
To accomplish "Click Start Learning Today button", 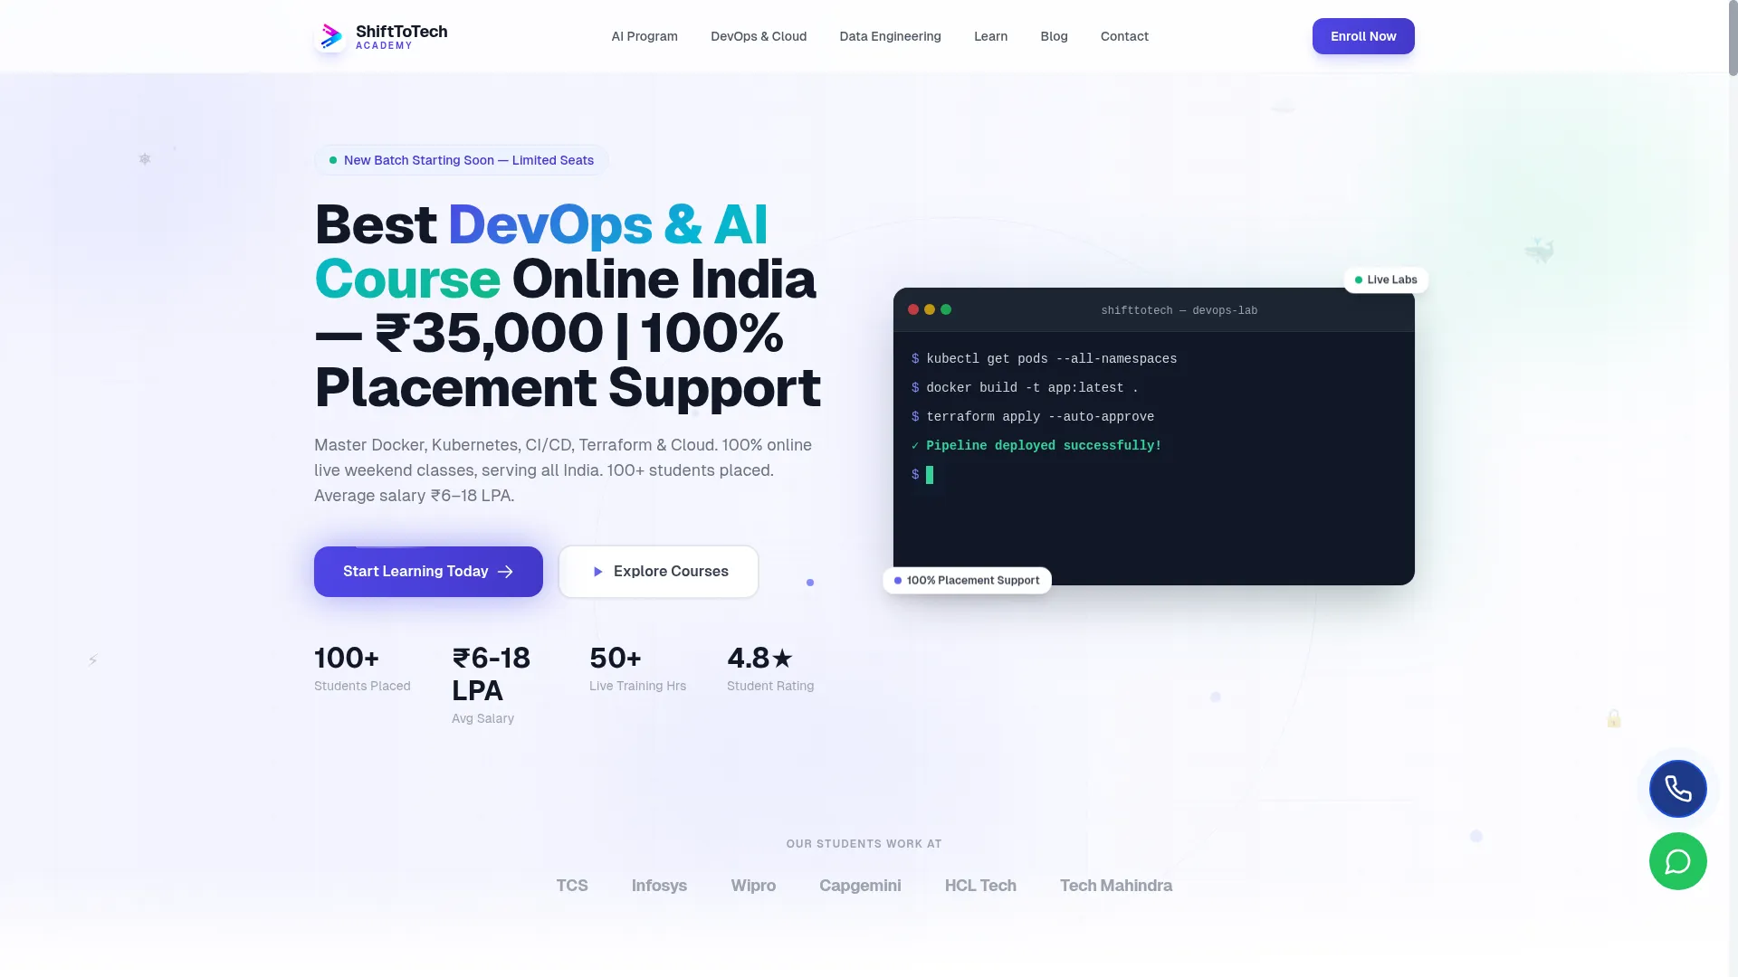I will (428, 572).
